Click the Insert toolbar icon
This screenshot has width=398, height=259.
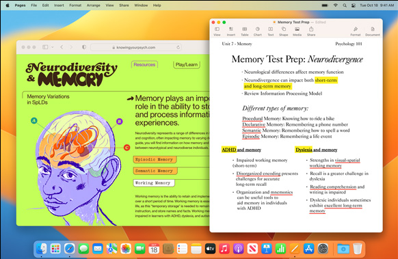click(231, 31)
